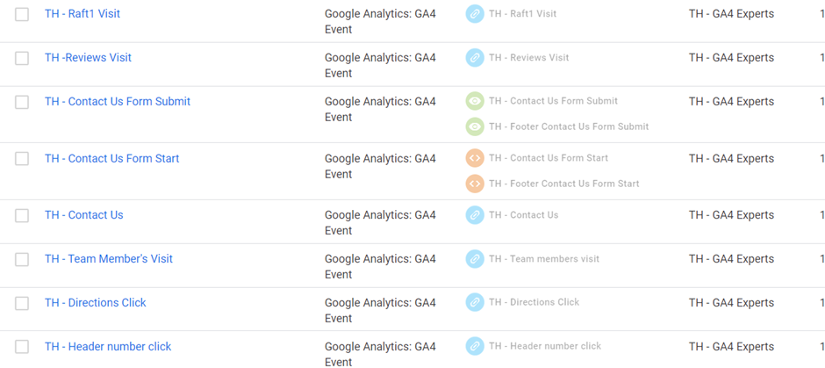The image size is (825, 368).
Task: Open the TH - Raft1 Visit tag
Action: [x=82, y=14]
